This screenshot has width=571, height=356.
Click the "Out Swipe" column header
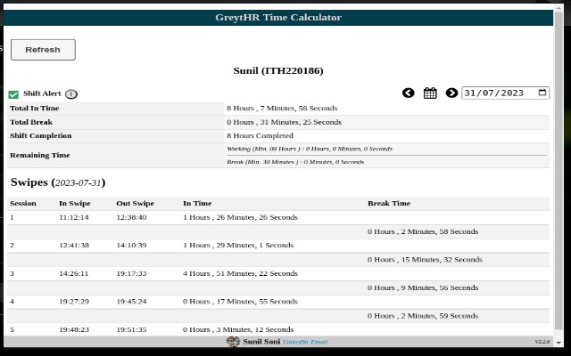135,204
